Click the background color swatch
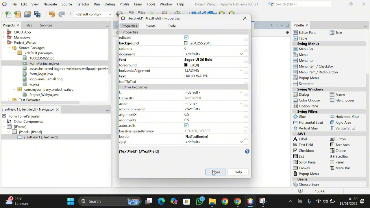This screenshot has height=208, width=370. pyautogui.click(x=186, y=43)
